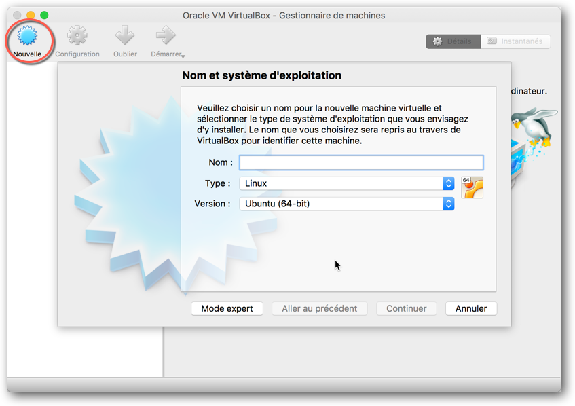575x406 pixels.
Task: Click the Continuer button
Action: (407, 308)
